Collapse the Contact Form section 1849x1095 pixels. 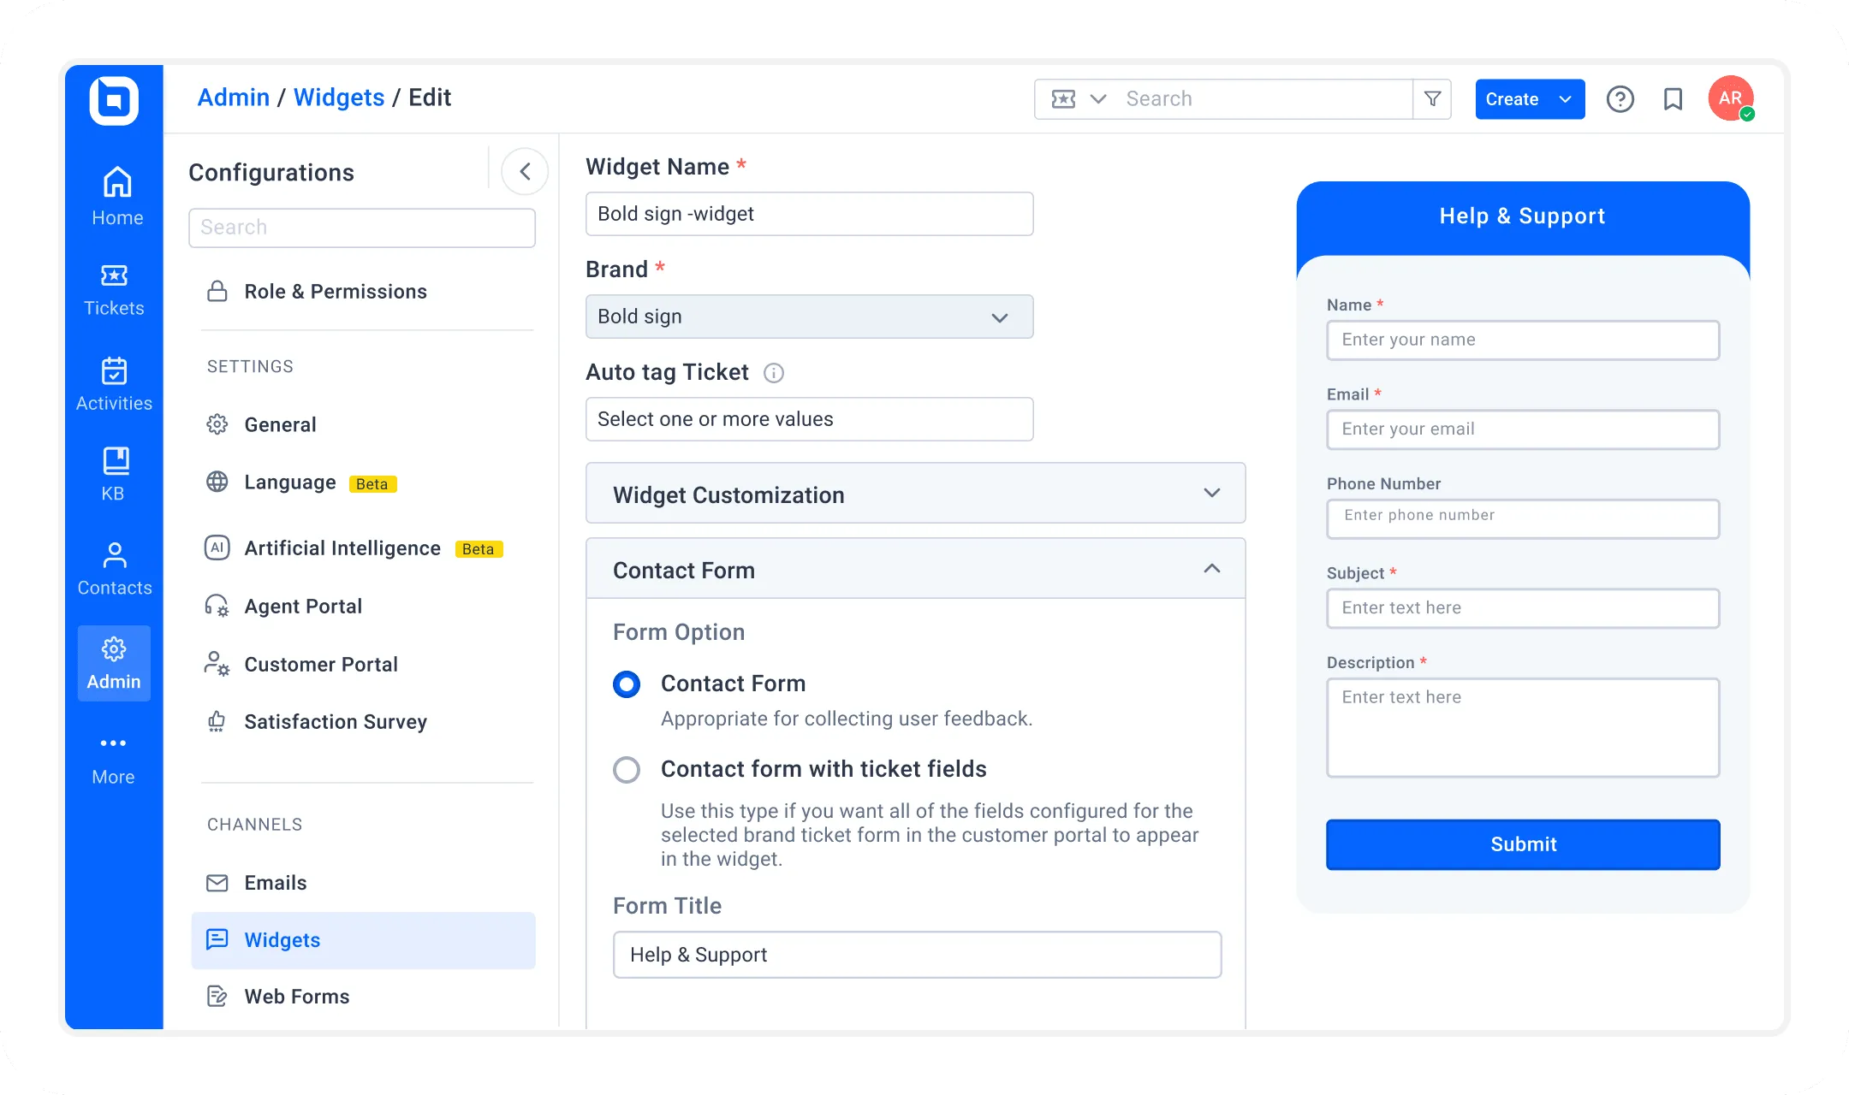click(1211, 570)
